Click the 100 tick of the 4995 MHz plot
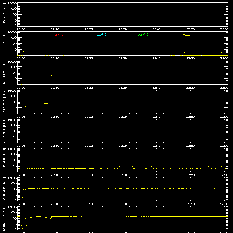Image resolution: width=233 pixels, height=233 pixels. click(14, 160)
